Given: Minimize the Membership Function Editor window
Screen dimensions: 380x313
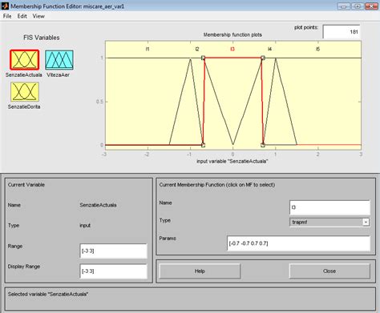Looking at the screenshot, I should coord(344,6).
